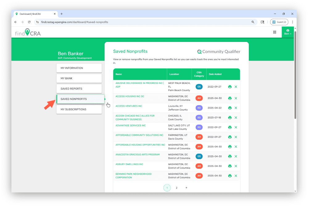Screen dimensions: 309x206
Task: Print the ACCESS HOUSING INC DC entry
Action: [230, 98]
